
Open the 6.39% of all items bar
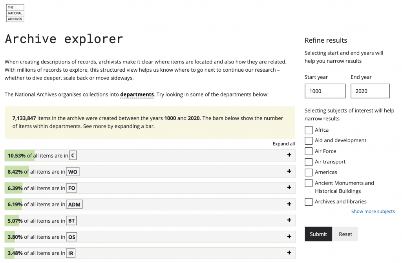pos(150,188)
